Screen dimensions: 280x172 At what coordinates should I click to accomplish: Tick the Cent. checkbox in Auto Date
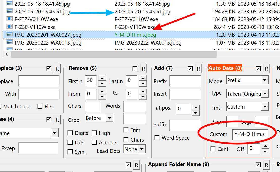tap(213, 149)
